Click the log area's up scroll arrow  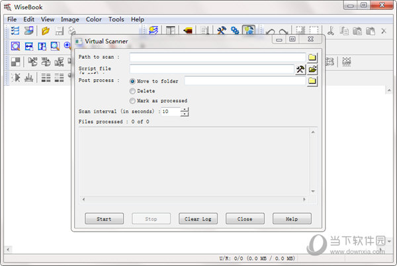point(313,132)
